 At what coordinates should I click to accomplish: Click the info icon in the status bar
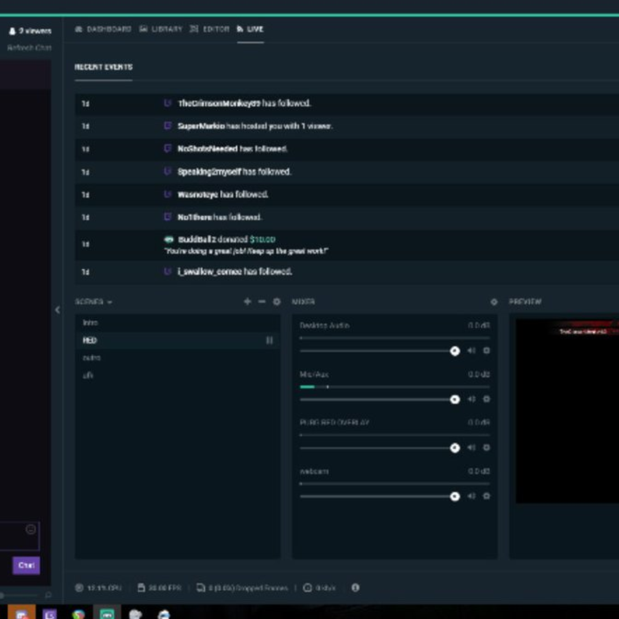355,588
